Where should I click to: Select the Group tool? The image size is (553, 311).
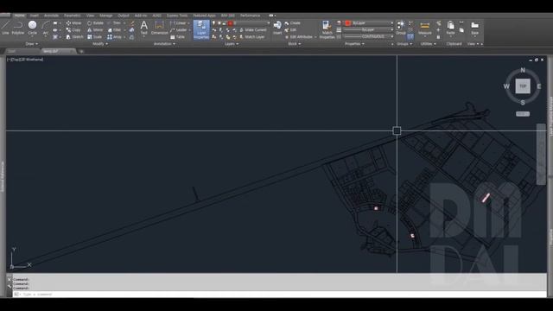[x=400, y=28]
